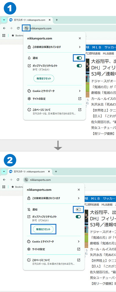Viewport: 116px width, 292px height.
Task: Go back in the lower browser window
Action: coord(4,180)
